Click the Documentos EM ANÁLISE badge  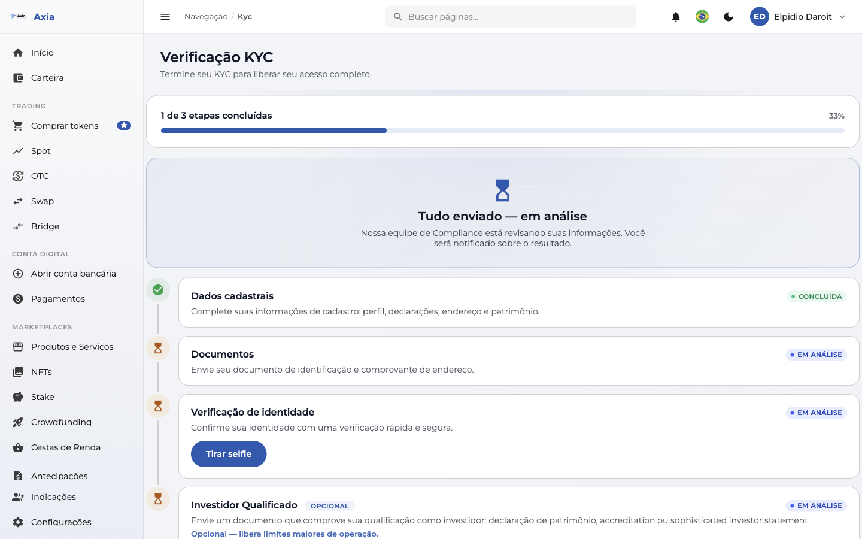tap(816, 355)
